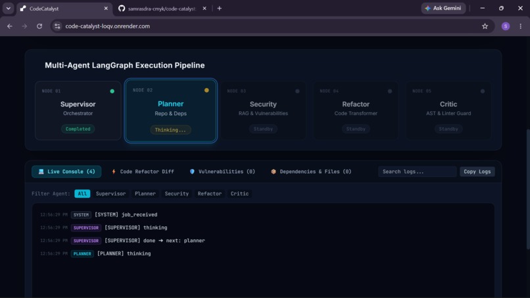Viewport: 530px width, 298px height.
Task: Filter logs by Critic agent
Action: (x=239, y=193)
